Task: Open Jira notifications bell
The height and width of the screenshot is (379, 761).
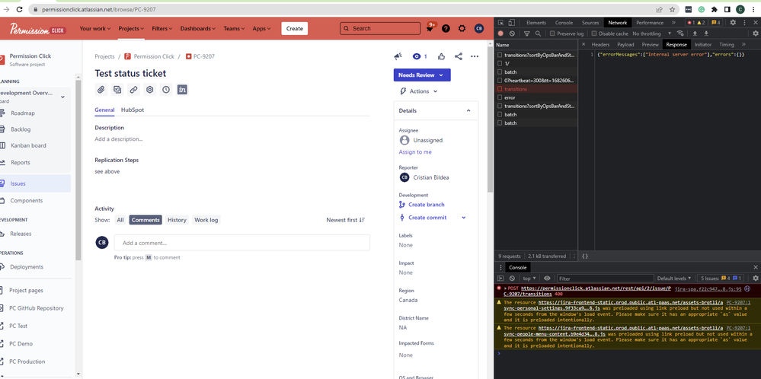Action: (x=430, y=29)
